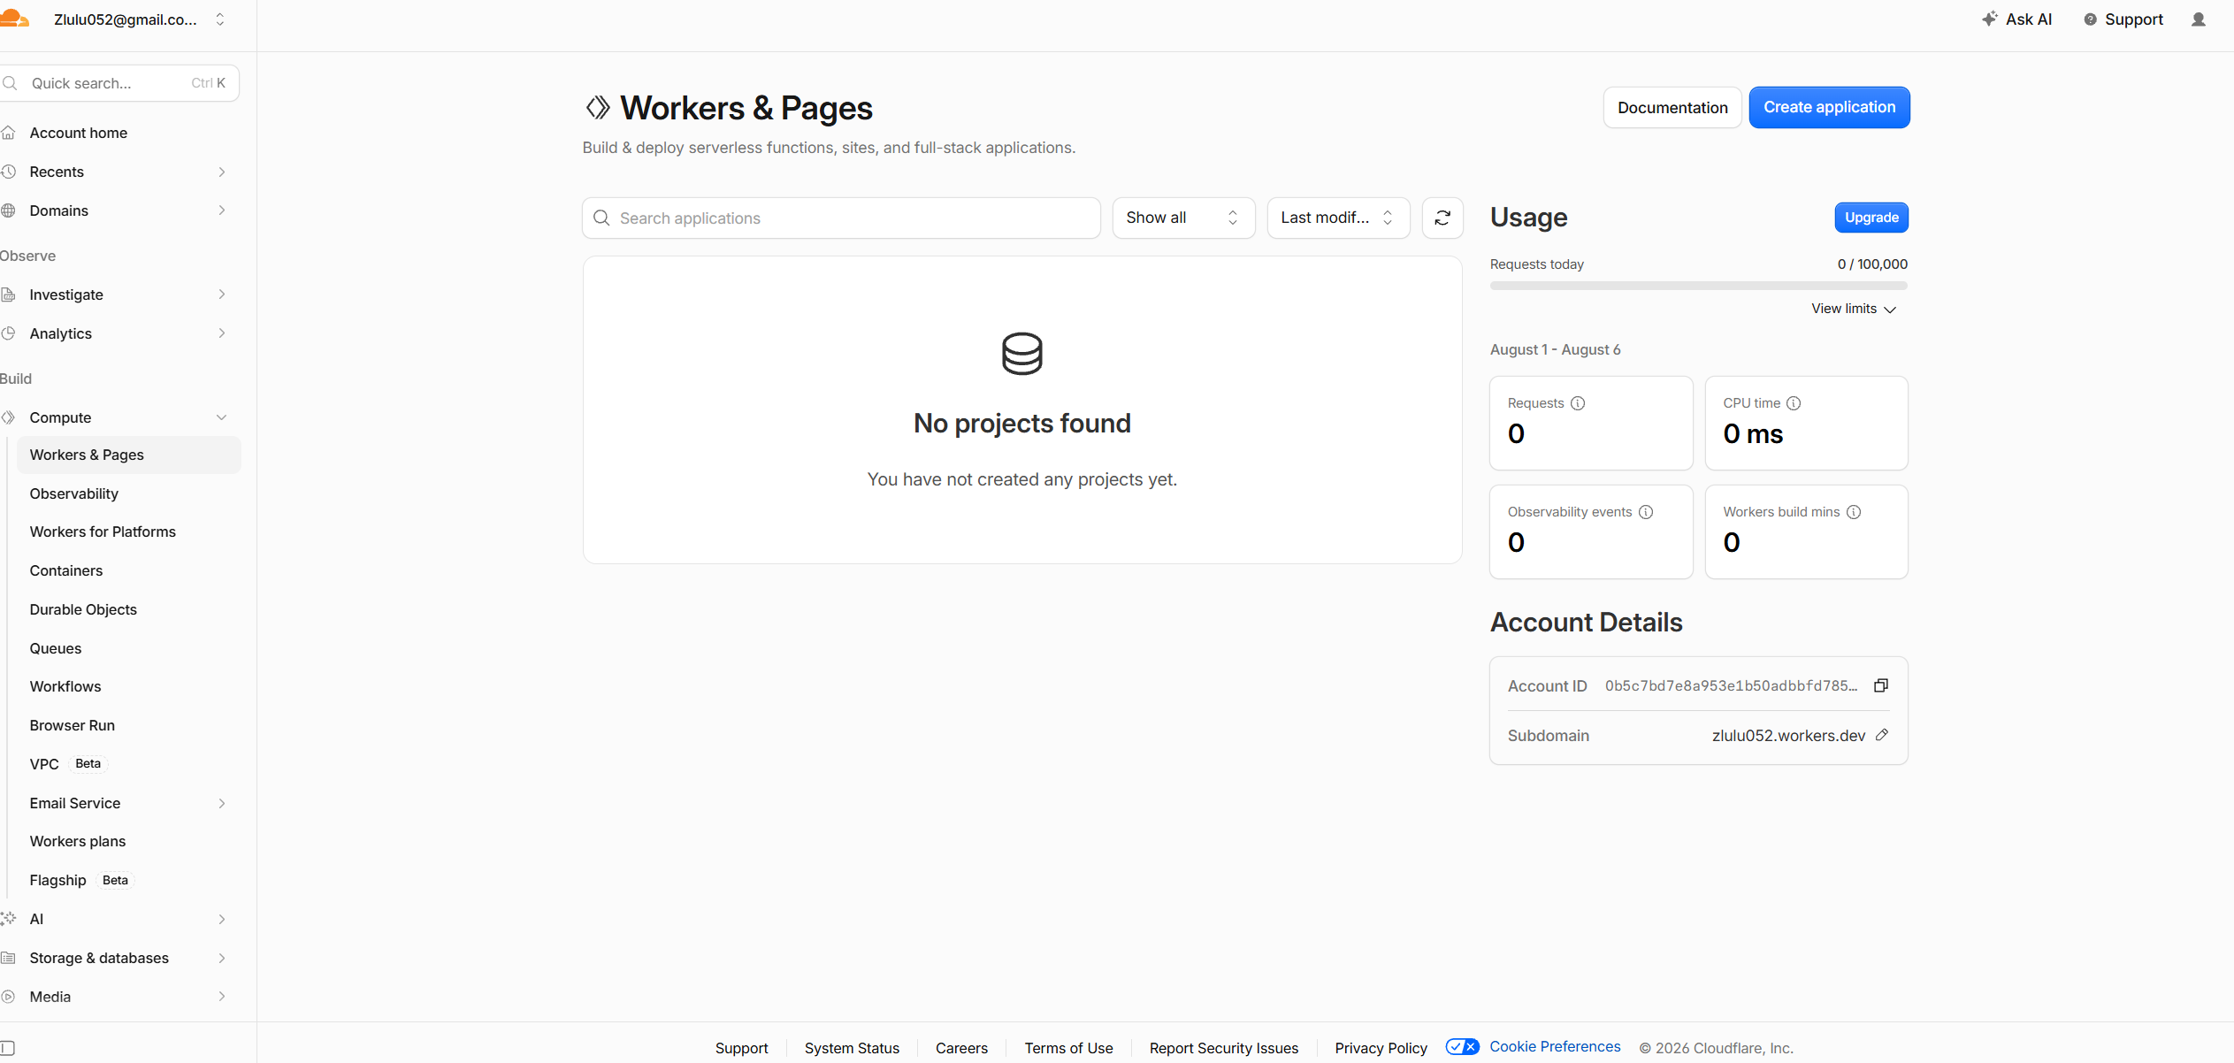Open the account switcher chevrons
Image resolution: width=2234 pixels, height=1063 pixels.
(x=220, y=19)
